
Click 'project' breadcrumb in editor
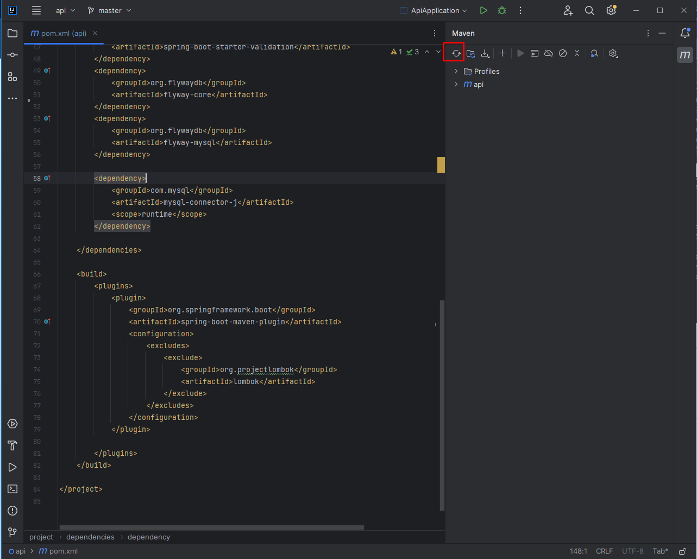(x=41, y=537)
